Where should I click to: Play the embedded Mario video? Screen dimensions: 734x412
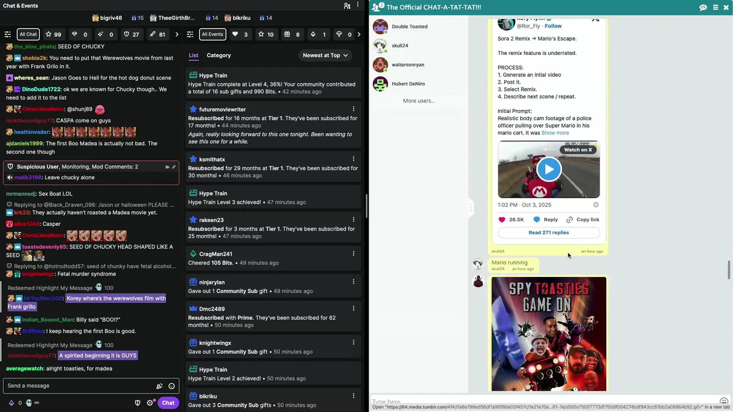tap(549, 169)
